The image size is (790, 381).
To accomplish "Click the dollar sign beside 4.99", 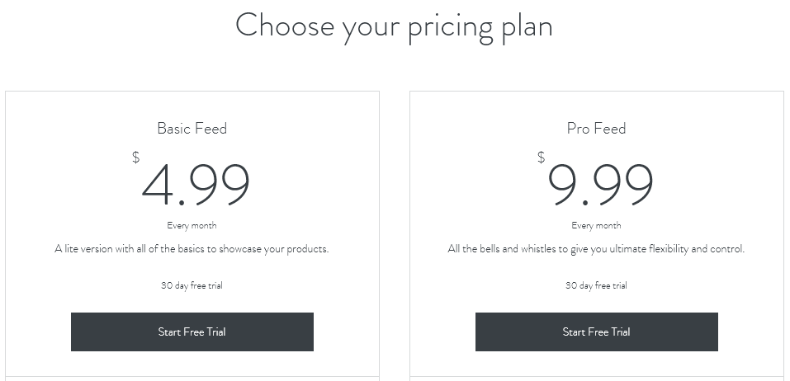I will [x=136, y=158].
